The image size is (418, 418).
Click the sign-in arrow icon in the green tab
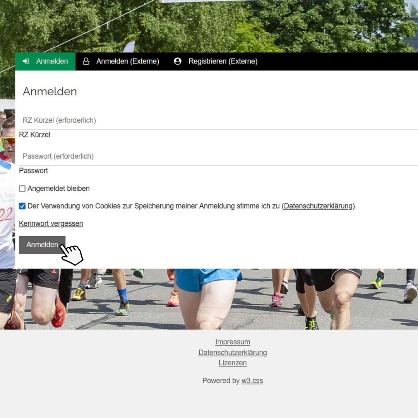pyautogui.click(x=26, y=62)
